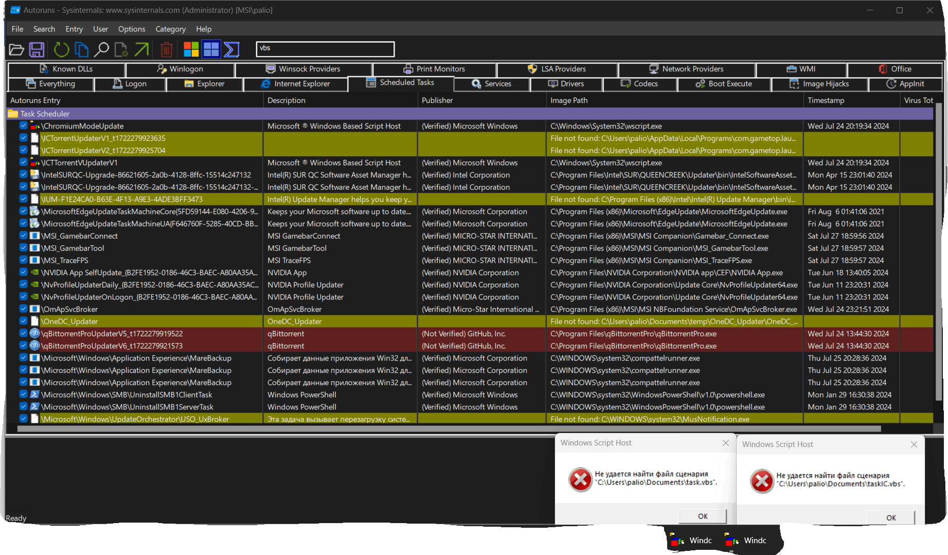
Task: Switch to the LSA Providers tab
Action: [x=557, y=69]
